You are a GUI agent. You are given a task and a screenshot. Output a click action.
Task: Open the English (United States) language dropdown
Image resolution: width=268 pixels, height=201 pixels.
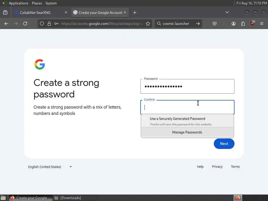pyautogui.click(x=50, y=167)
